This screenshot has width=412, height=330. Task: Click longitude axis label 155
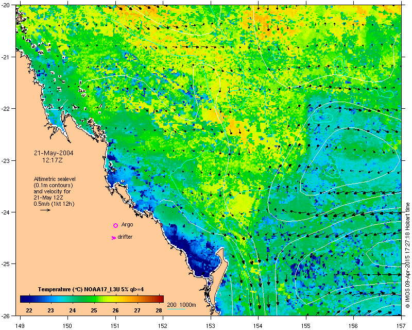pos(306,326)
